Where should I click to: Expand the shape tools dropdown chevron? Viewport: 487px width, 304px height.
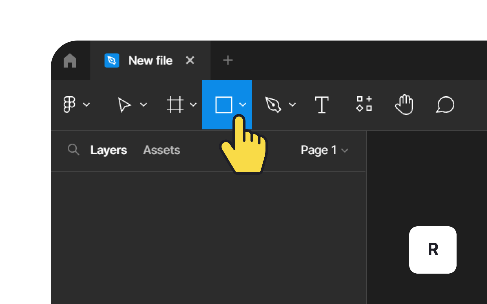[243, 105]
